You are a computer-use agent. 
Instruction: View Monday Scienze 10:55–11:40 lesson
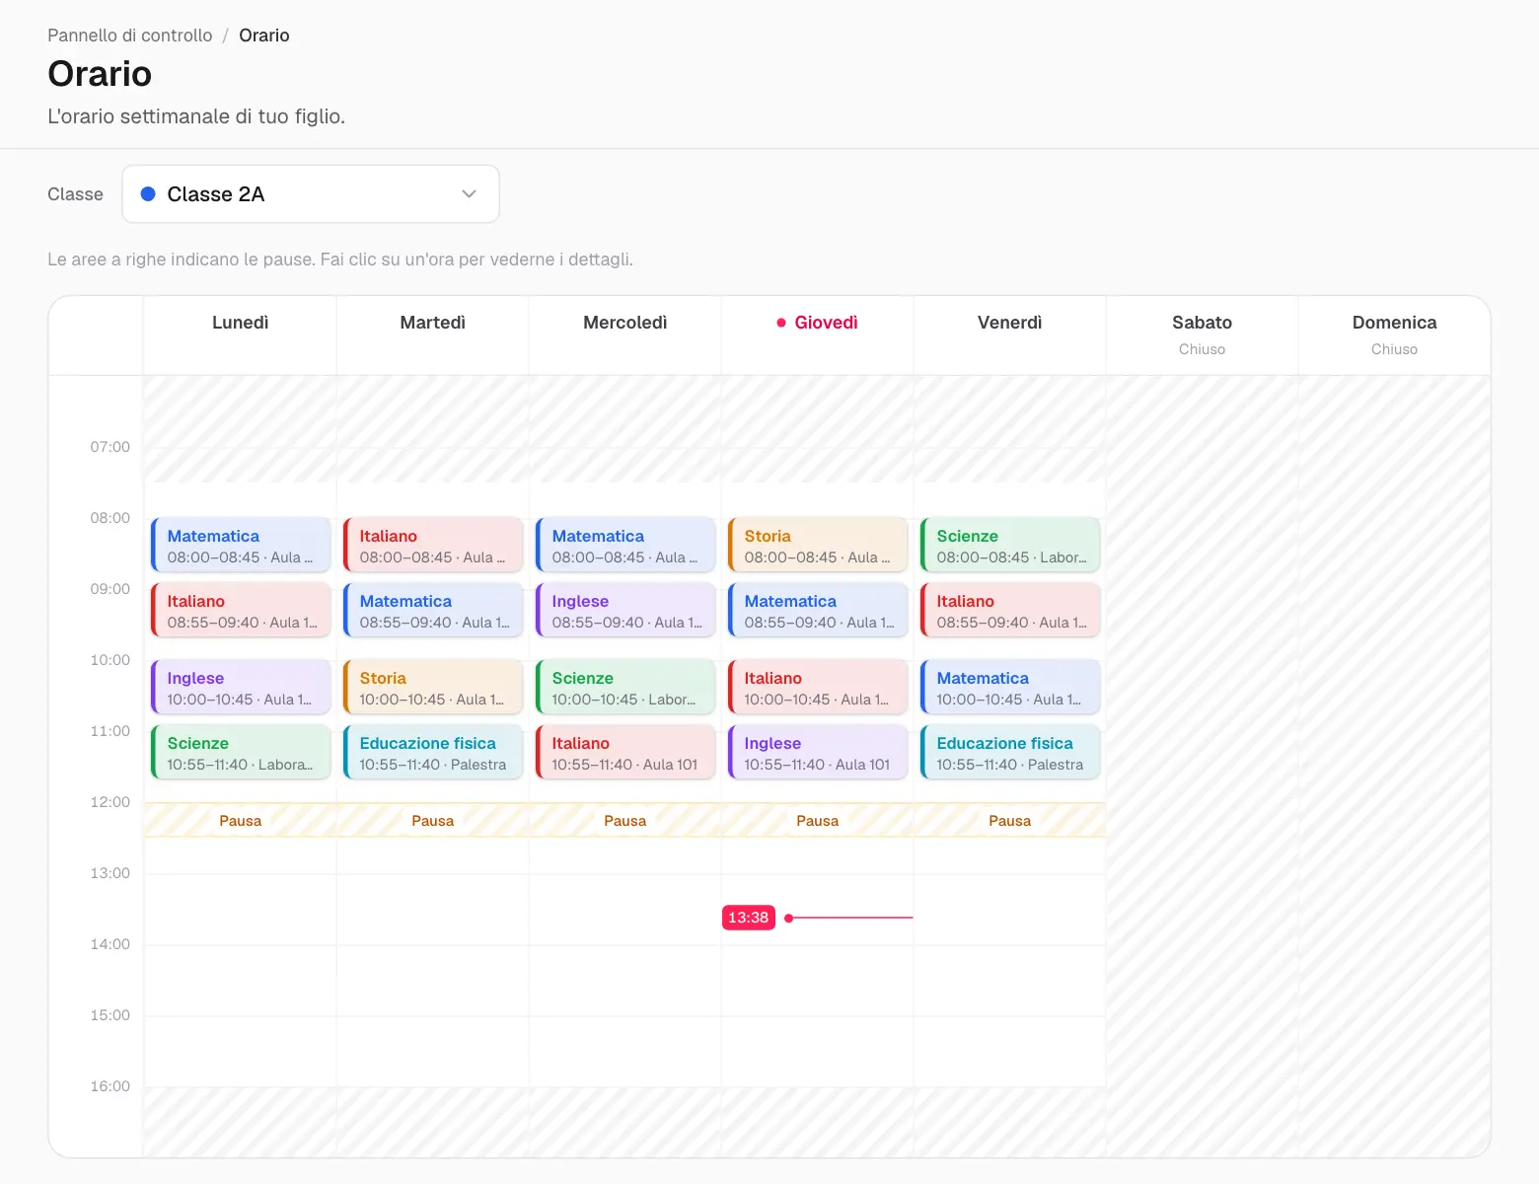[x=241, y=752]
